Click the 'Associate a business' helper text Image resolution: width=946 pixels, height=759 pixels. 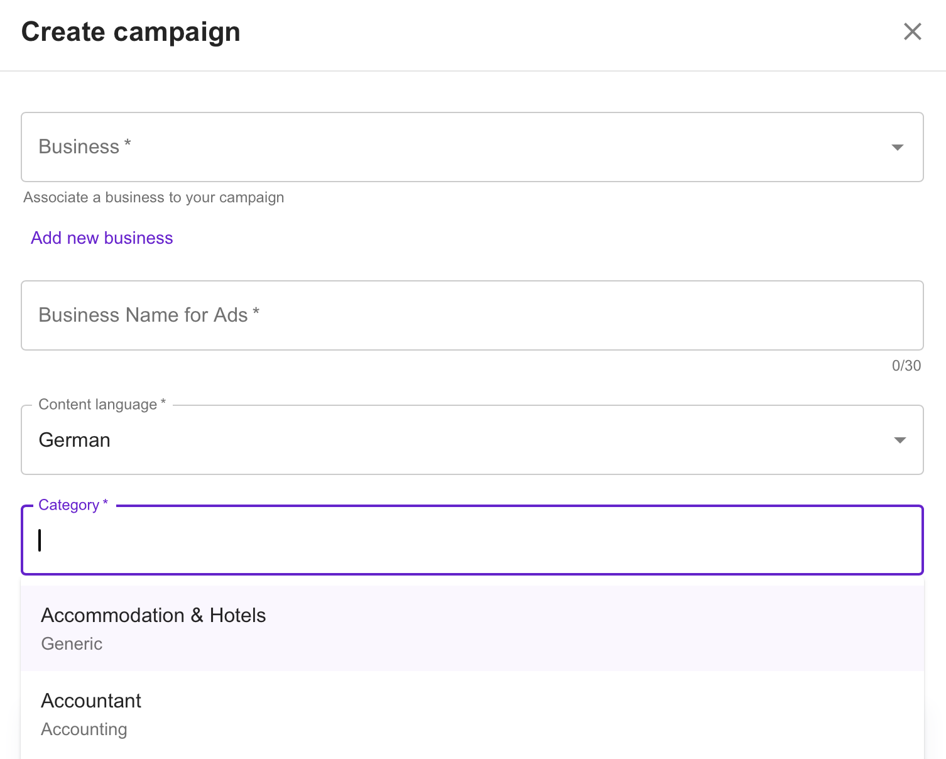point(154,197)
